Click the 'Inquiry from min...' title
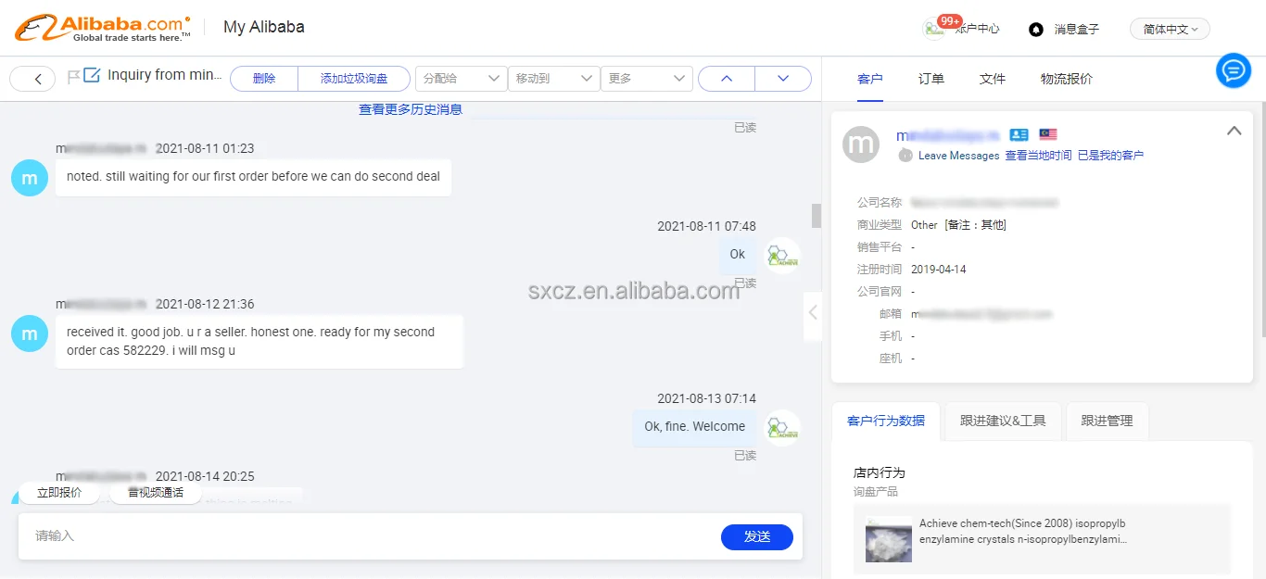The height and width of the screenshot is (579, 1266). 165,75
